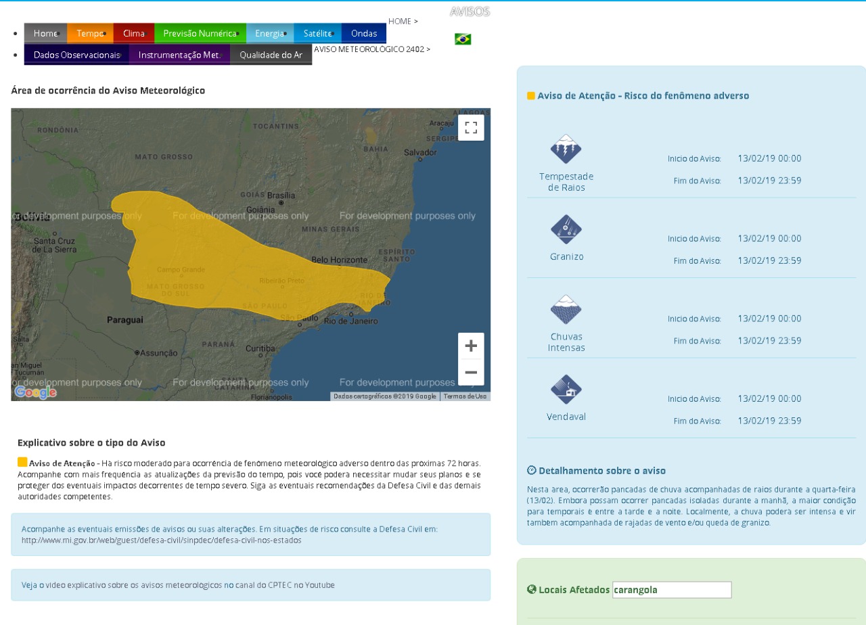Select the Satélite menu item

pyautogui.click(x=317, y=33)
